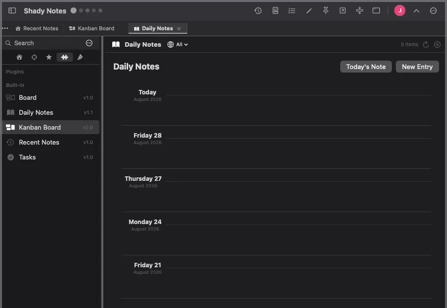Open the pink J user avatar
The image size is (447, 308).
click(400, 11)
